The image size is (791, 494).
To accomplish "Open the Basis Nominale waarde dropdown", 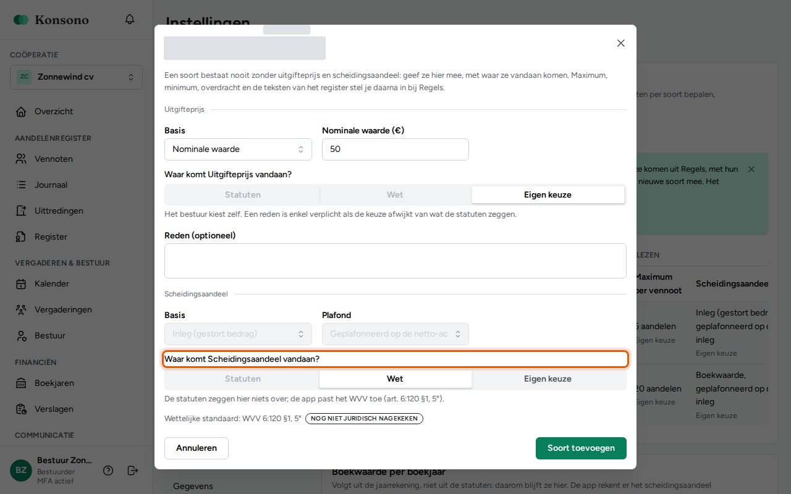I will (238, 149).
